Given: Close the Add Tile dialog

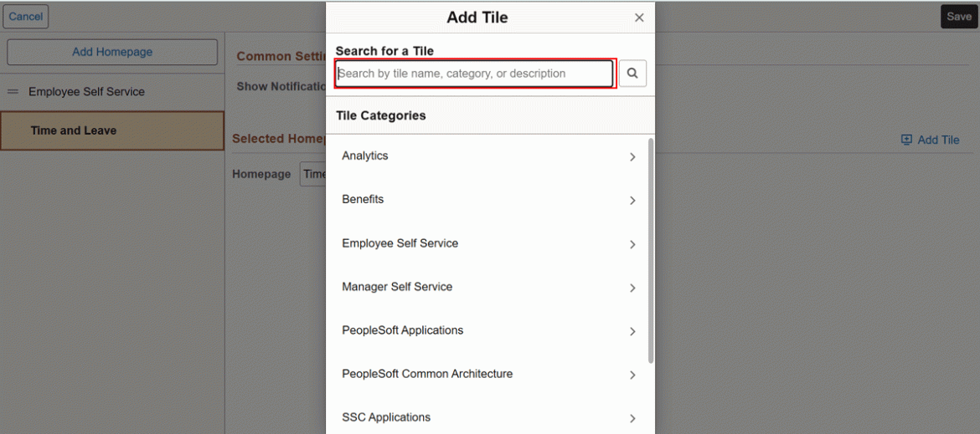Looking at the screenshot, I should [x=639, y=18].
